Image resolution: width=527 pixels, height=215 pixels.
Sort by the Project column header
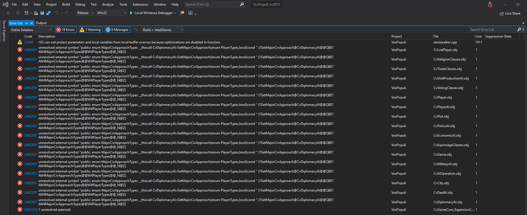(397, 36)
